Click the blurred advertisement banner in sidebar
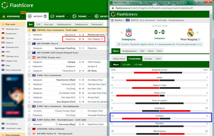The image size is (214, 136). pyautogui.click(x=13, y=96)
